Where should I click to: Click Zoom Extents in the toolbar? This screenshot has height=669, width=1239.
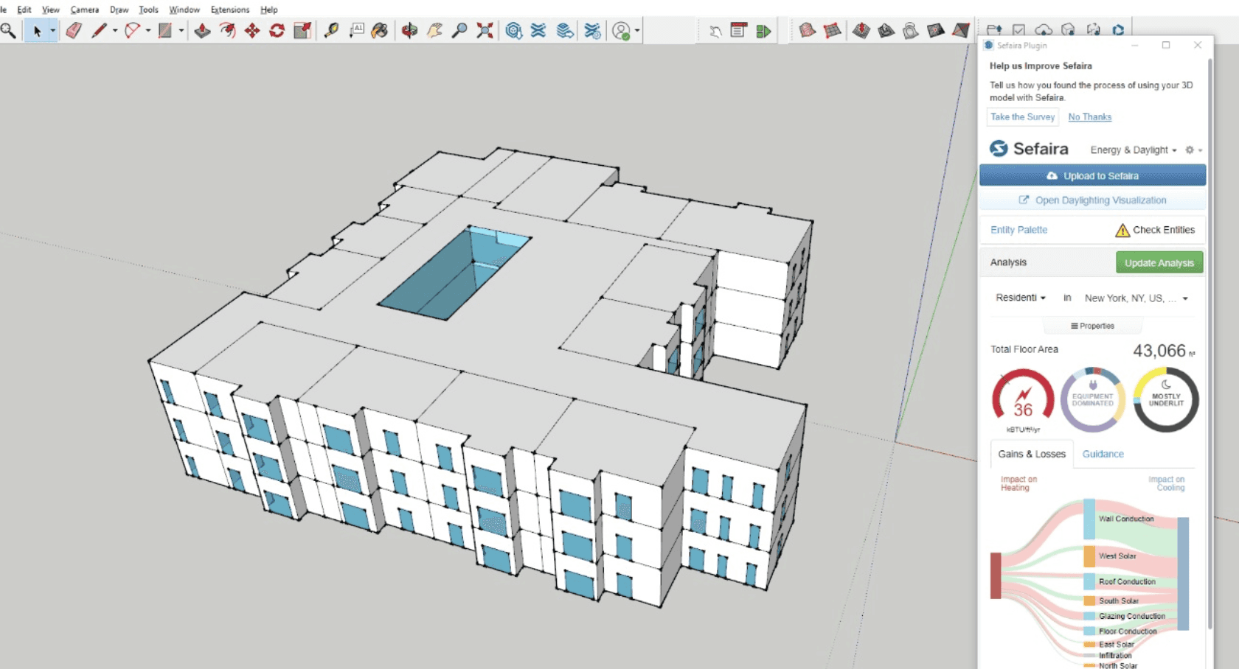click(484, 31)
